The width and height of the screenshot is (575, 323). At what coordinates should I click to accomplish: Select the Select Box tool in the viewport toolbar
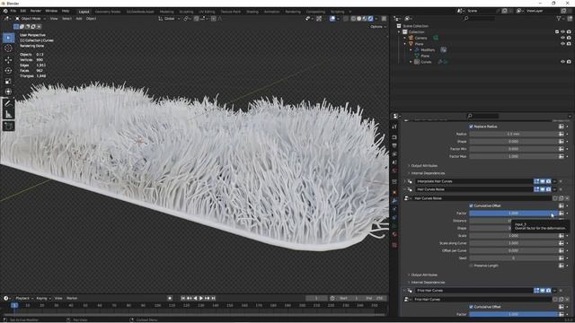(8, 38)
